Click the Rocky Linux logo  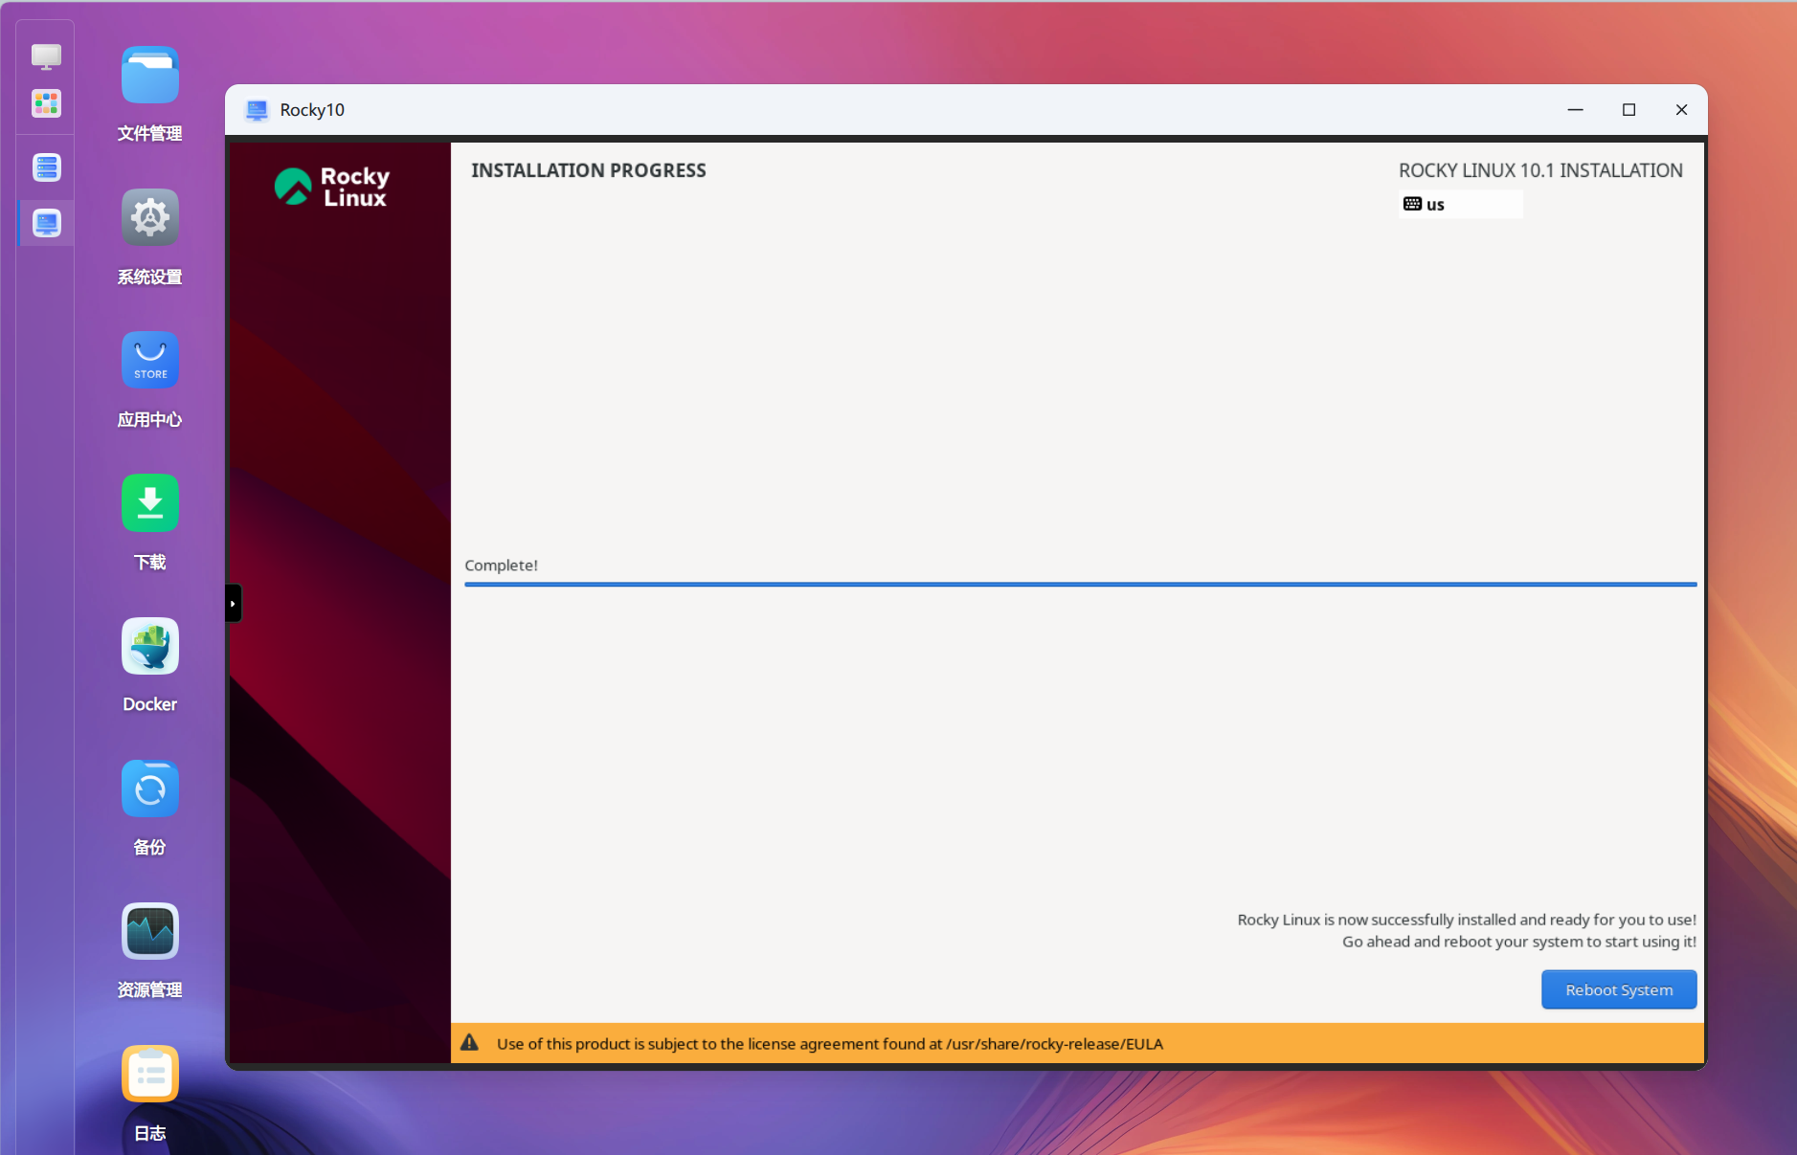point(332,187)
